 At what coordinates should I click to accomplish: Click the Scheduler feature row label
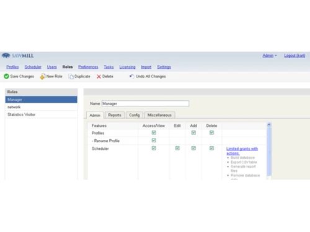pyautogui.click(x=100, y=148)
